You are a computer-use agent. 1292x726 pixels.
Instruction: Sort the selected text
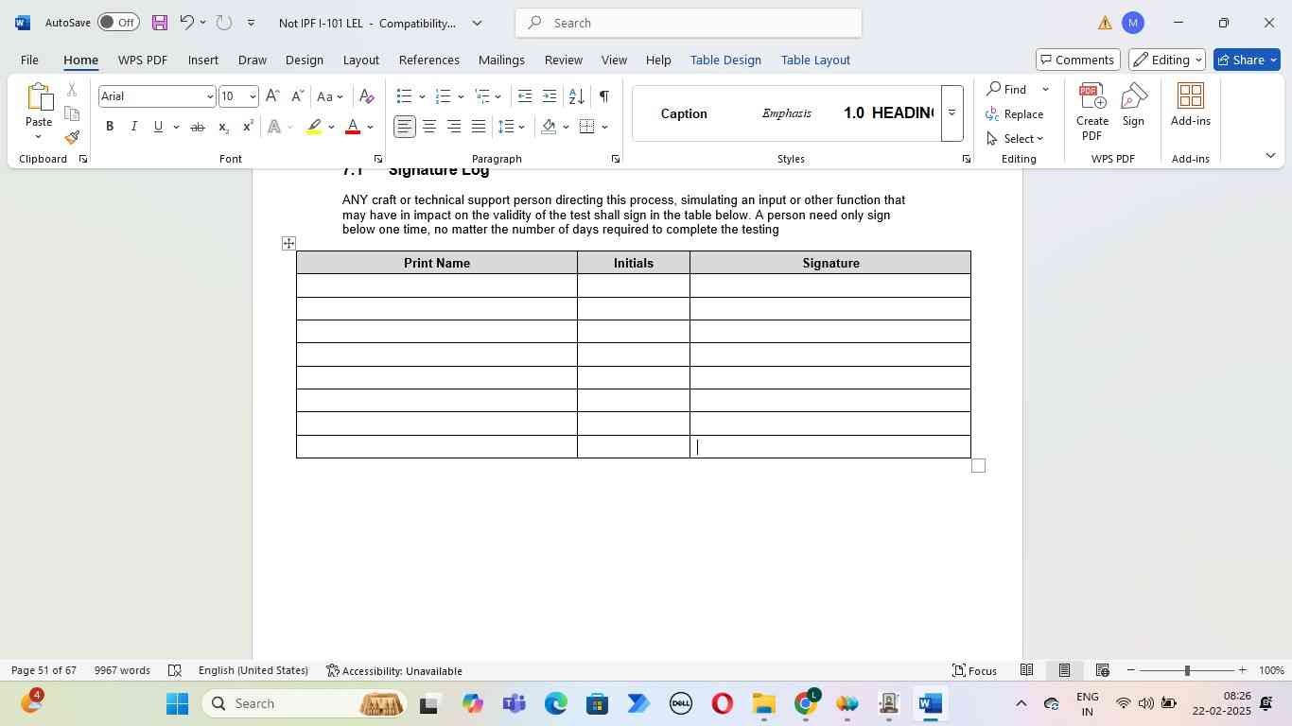coord(576,96)
